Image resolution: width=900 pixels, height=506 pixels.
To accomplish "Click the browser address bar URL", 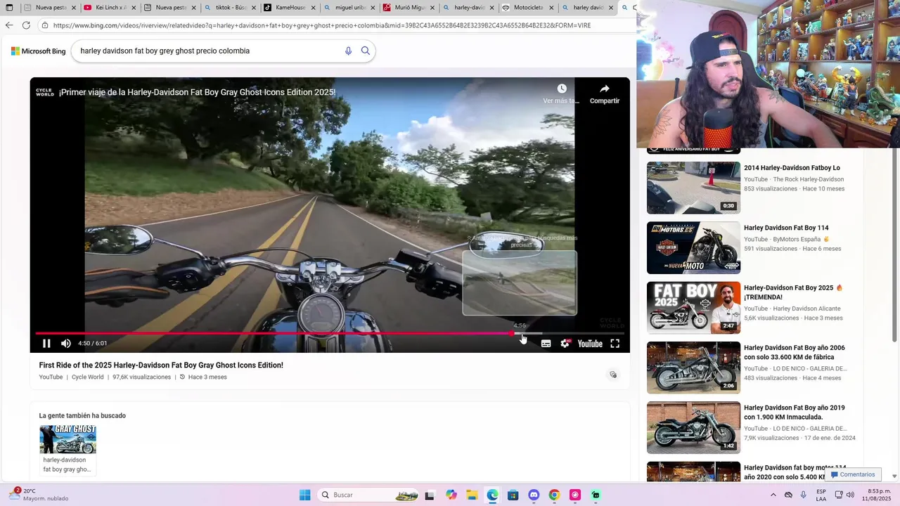I will tap(322, 25).
